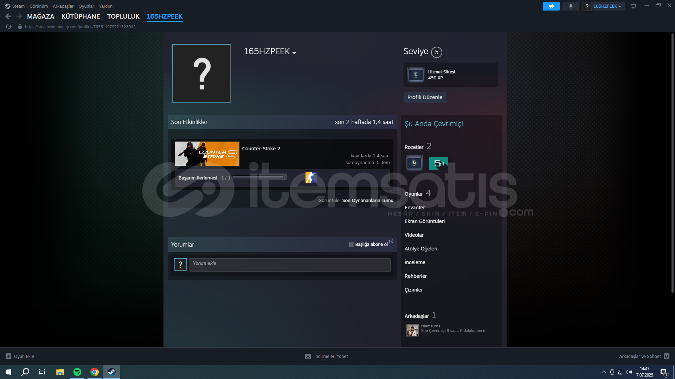Open Ekran Görüntüleri link
The height and width of the screenshot is (379, 675).
click(425, 221)
